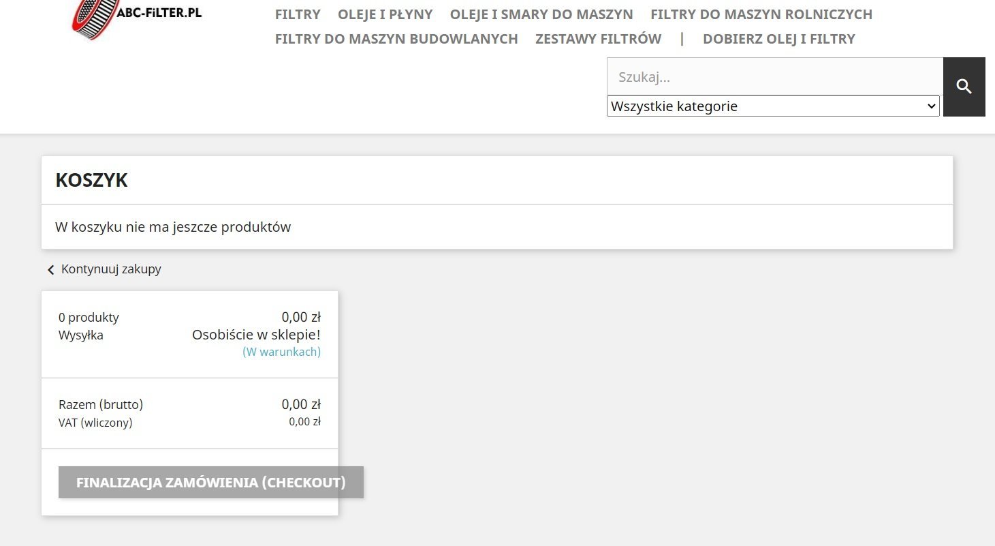
Task: Open Zestawy filtrów menu item
Action: [599, 39]
